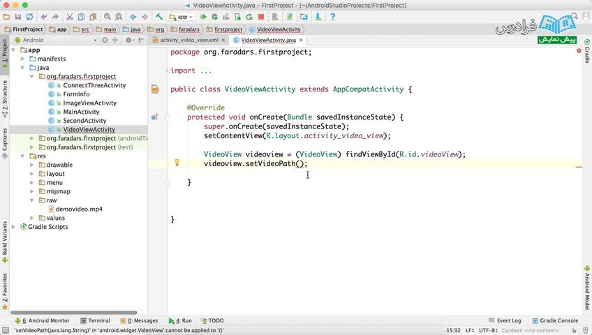Click the src breadcrumb
Screen dimensions: 592x335
tap(82, 29)
